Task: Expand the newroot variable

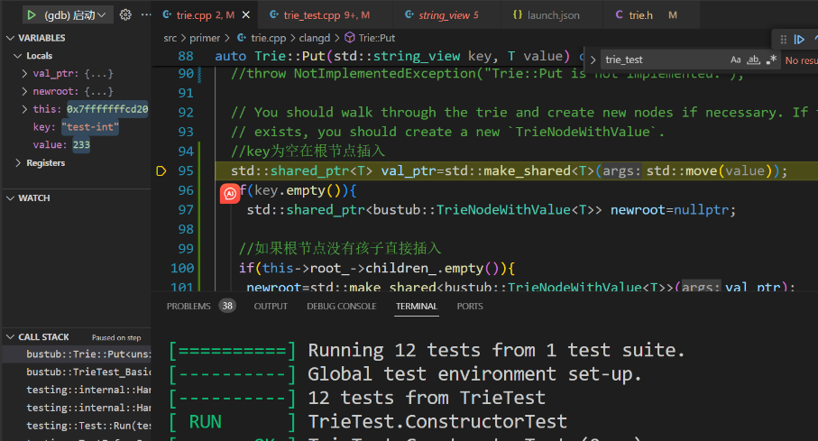Action: pyautogui.click(x=24, y=91)
